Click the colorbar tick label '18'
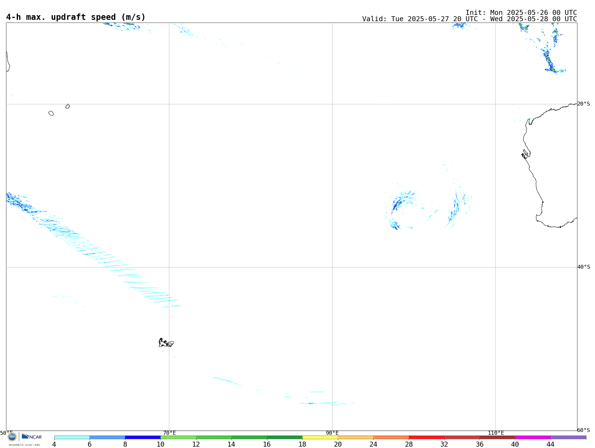 302,444
